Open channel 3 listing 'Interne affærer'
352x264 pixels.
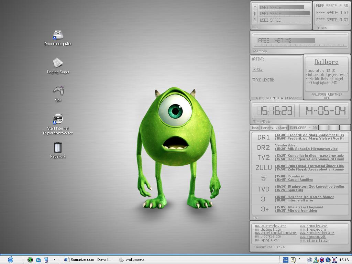pos(294,200)
